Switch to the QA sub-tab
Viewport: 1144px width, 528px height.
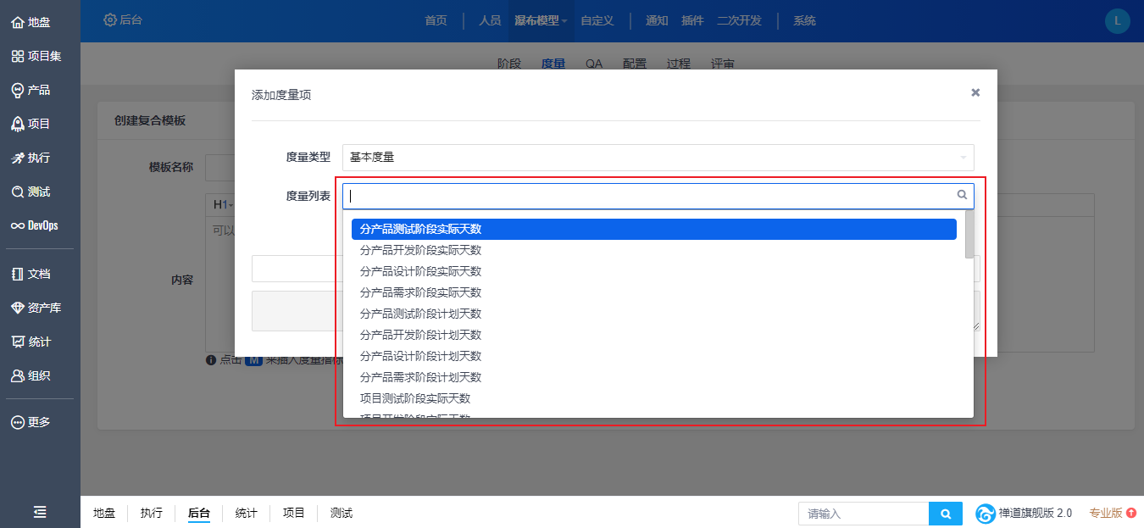pos(594,64)
